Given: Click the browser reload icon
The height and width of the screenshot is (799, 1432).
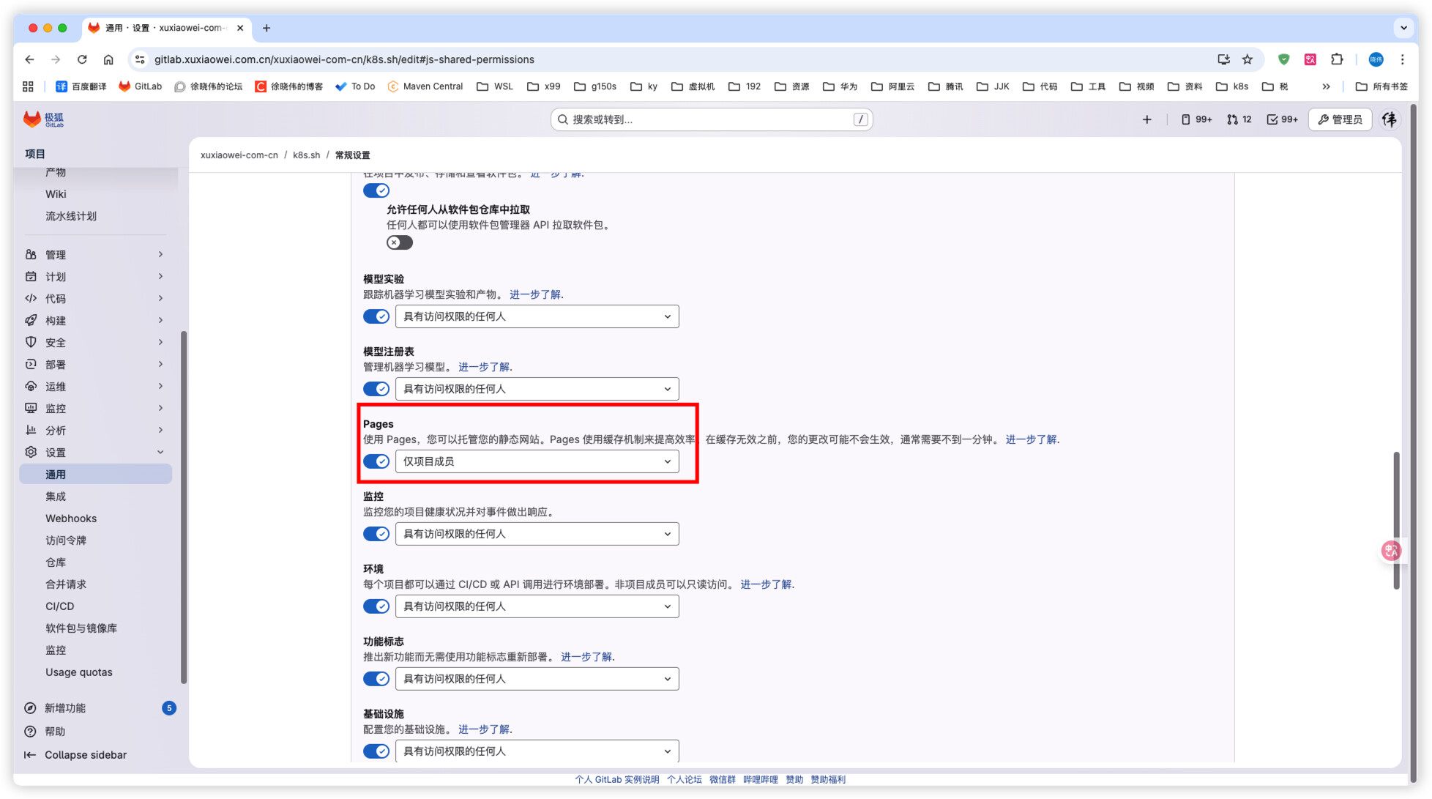Looking at the screenshot, I should (x=82, y=59).
